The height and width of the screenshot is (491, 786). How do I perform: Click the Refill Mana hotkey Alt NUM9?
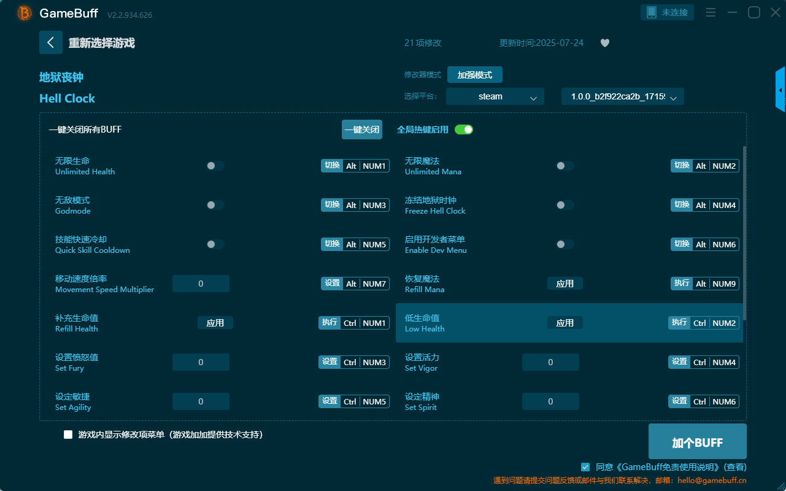(705, 284)
